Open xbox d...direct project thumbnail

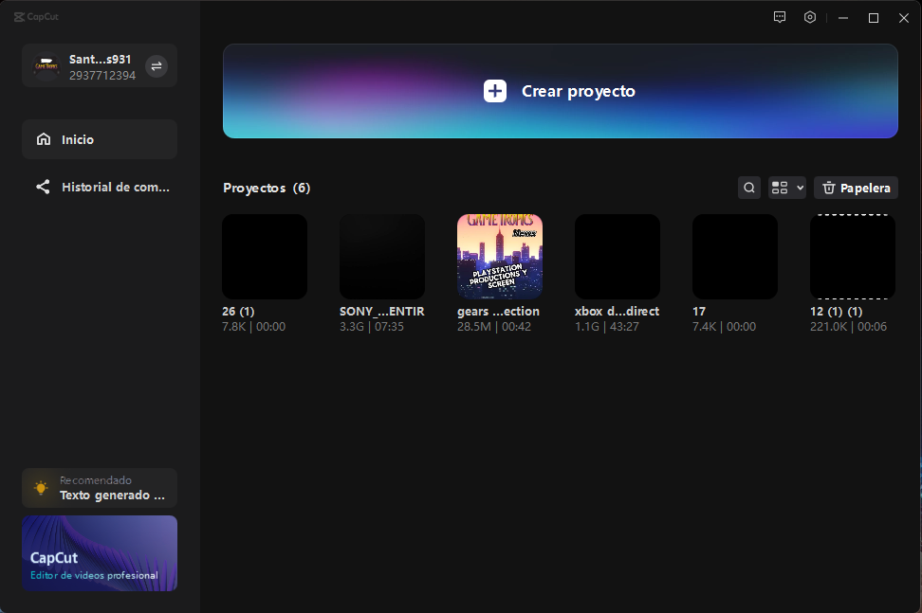tap(618, 257)
